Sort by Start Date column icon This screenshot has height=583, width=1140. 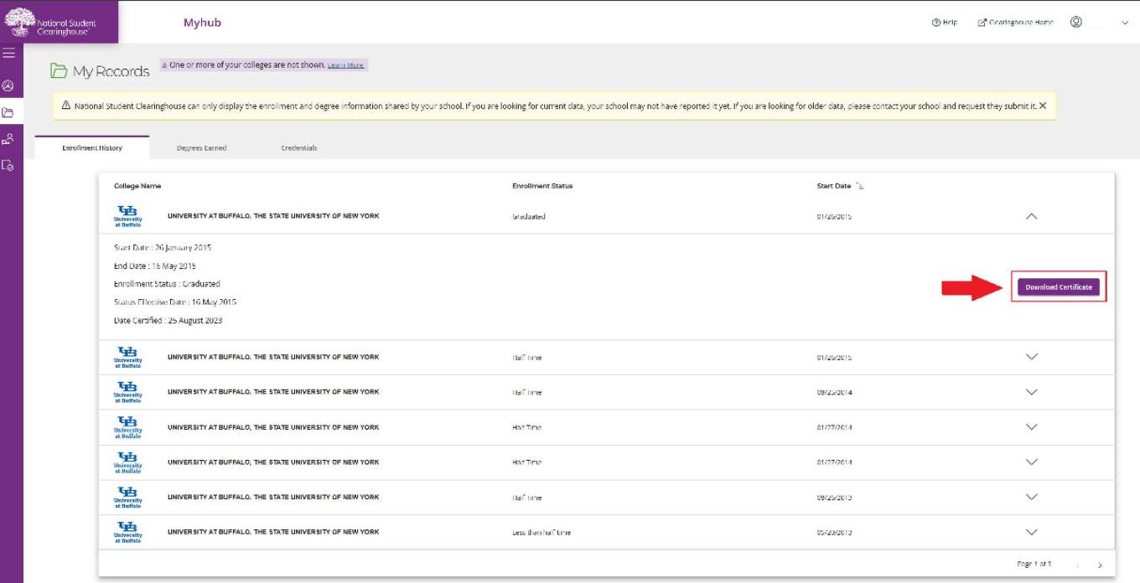click(x=861, y=186)
